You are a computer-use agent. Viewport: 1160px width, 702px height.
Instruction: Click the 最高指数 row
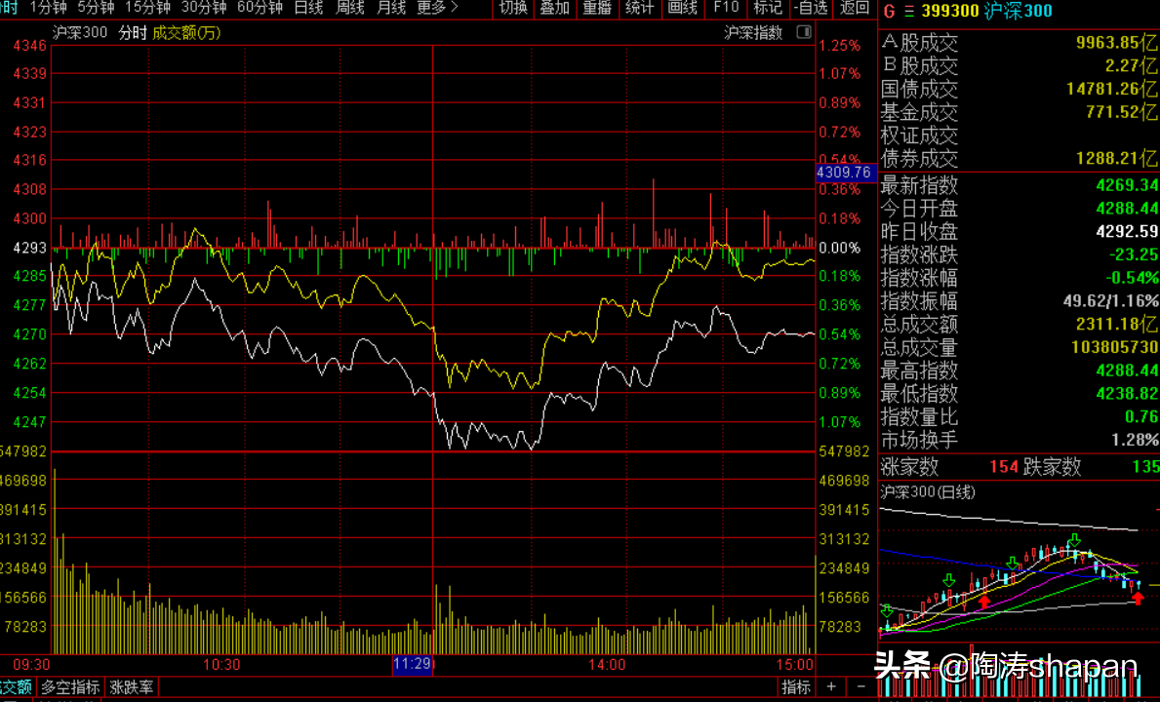pyautogui.click(x=1019, y=370)
